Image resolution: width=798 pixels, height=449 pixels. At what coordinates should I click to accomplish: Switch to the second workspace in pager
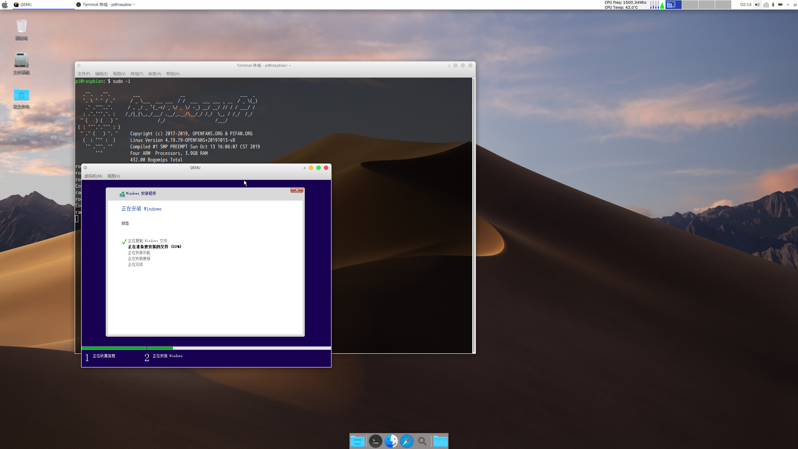click(x=690, y=5)
